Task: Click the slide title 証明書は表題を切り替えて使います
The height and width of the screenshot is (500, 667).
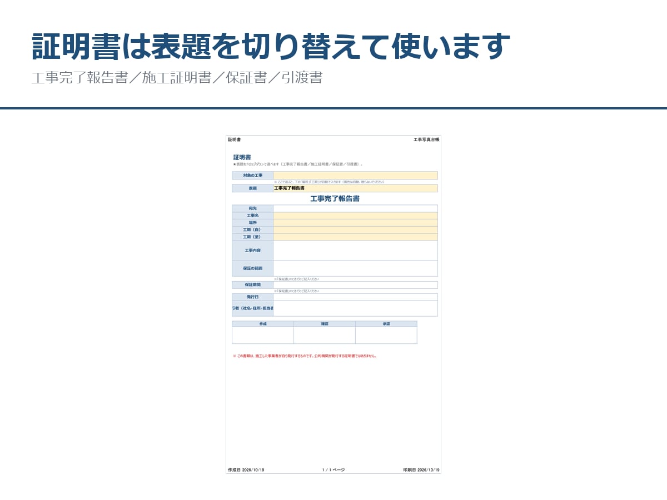Action: coord(271,46)
